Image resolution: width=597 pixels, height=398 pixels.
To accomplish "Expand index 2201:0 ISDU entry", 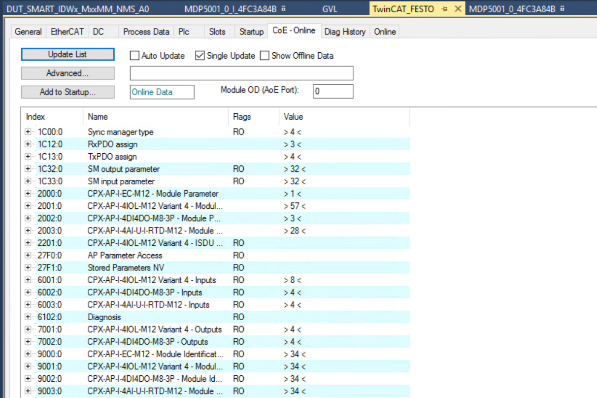I will (x=28, y=243).
